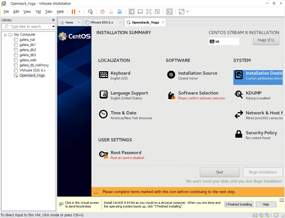Click the Begin Installation button
This screenshot has width=285, height=218.
click(x=263, y=172)
